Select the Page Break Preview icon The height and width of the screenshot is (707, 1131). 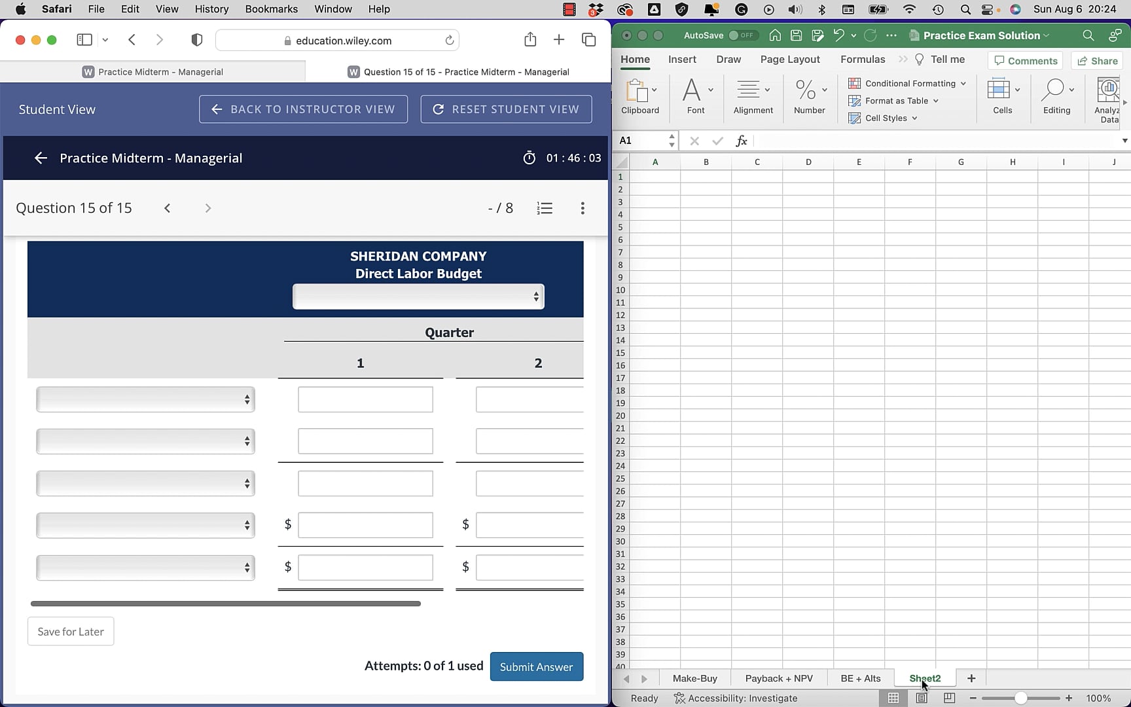tap(948, 698)
